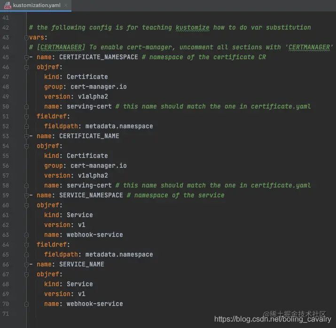Click the fold end marker on line 65
This screenshot has height=328, width=336.
[26, 255]
